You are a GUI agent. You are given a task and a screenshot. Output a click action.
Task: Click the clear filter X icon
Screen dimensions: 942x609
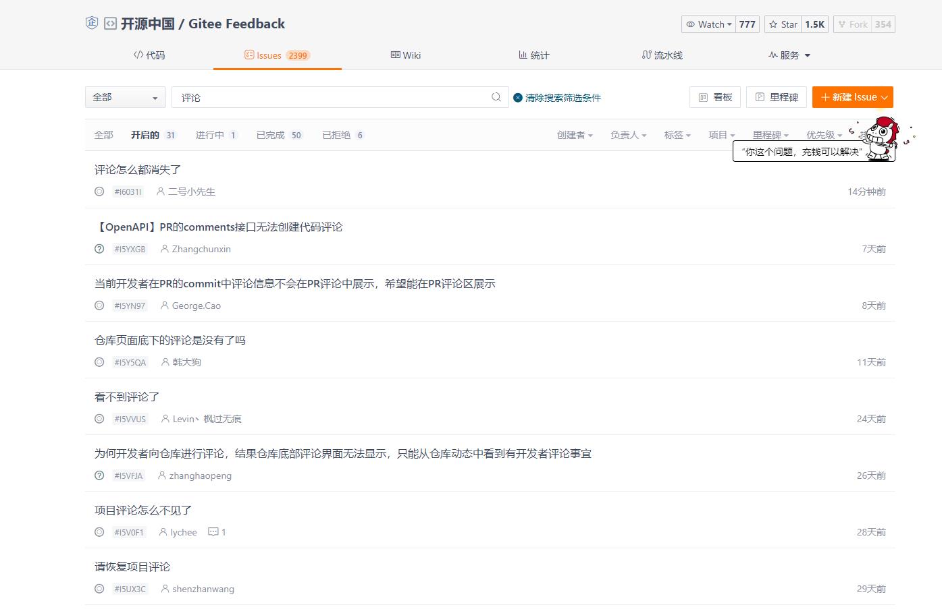(x=518, y=98)
